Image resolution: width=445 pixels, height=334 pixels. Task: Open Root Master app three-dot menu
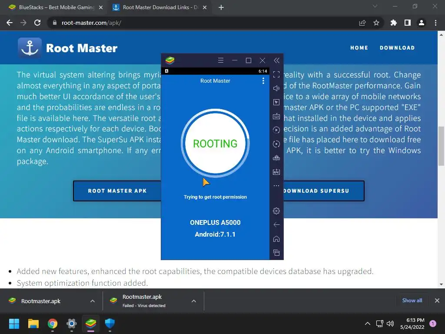[263, 81]
